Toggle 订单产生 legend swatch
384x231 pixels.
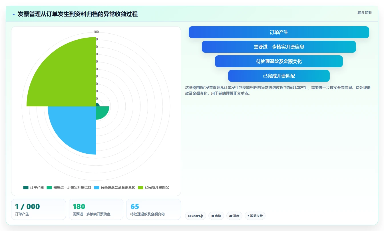point(26,187)
